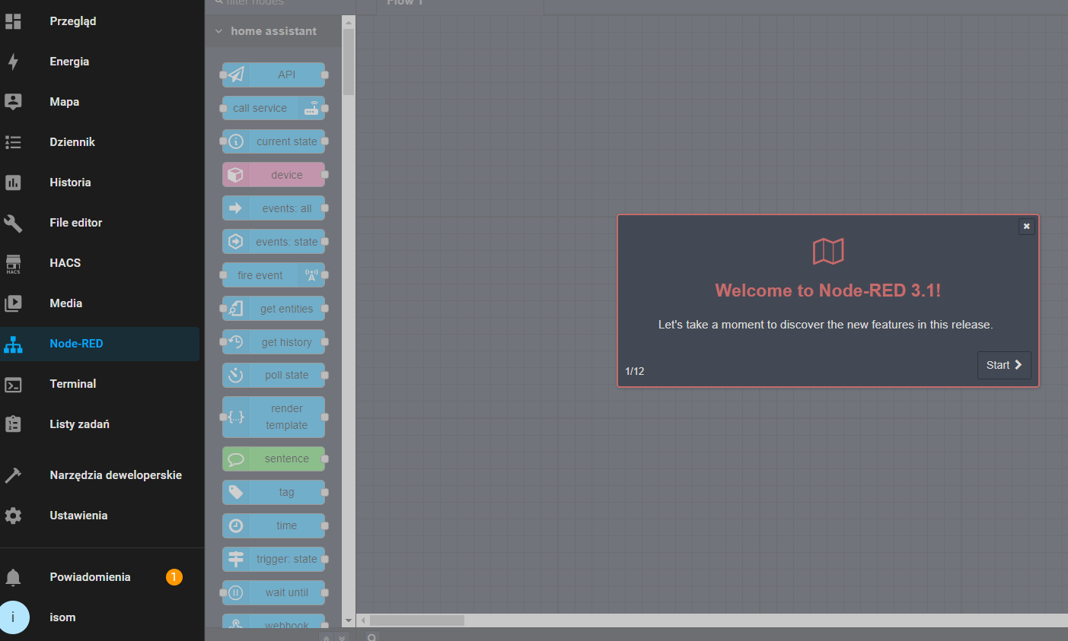Click the palette vertical scrollbar thumb

click(x=349, y=62)
